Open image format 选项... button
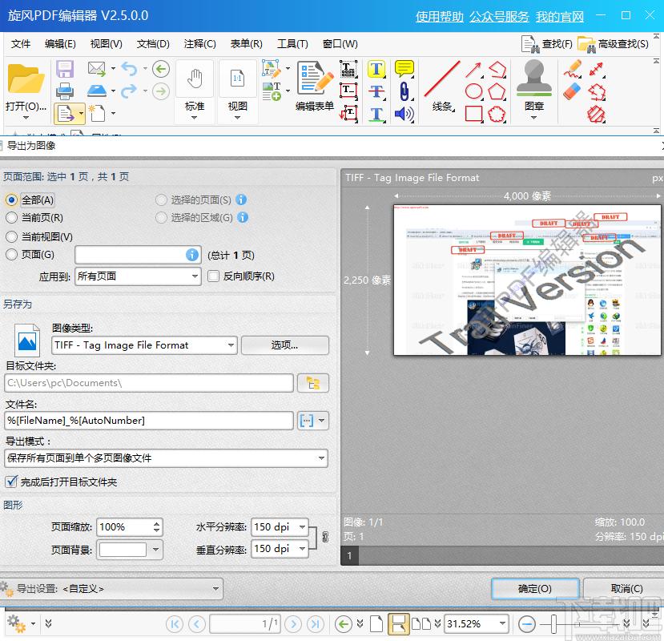This screenshot has width=664, height=641. click(x=284, y=345)
